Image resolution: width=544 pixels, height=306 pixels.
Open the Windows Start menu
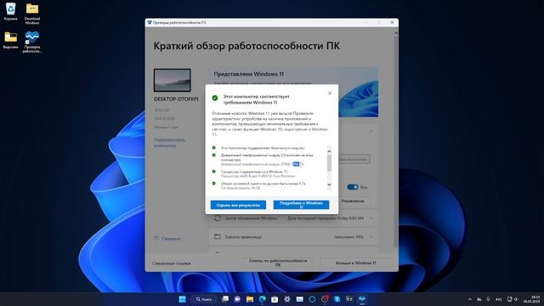(182, 299)
